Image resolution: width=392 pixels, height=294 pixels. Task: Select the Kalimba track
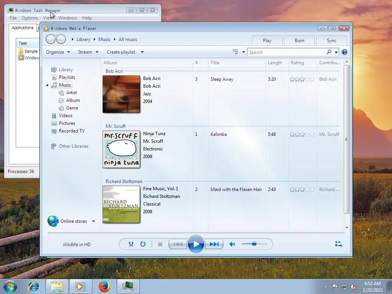(x=219, y=134)
